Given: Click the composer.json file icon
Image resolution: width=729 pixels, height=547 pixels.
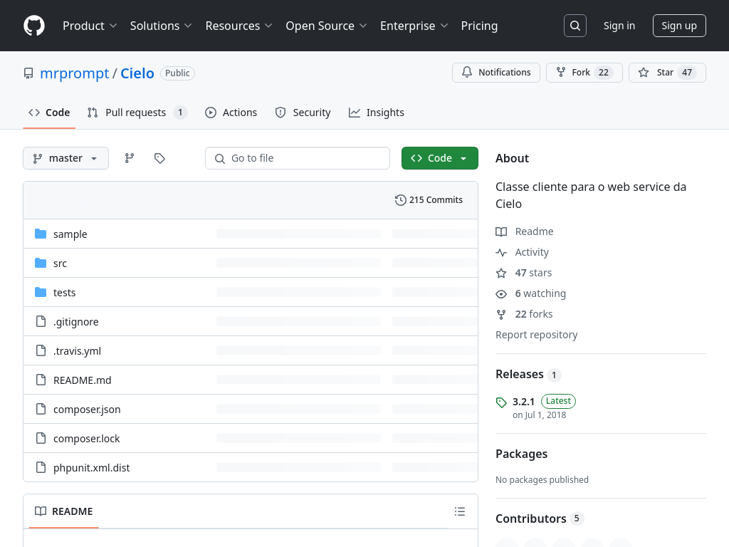Looking at the screenshot, I should pyautogui.click(x=41, y=410).
